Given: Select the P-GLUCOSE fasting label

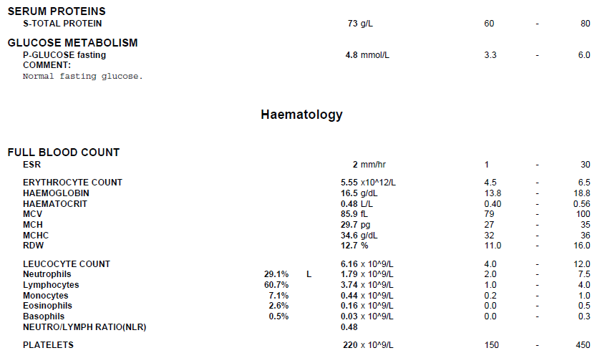Looking at the screenshot, I should (x=64, y=55).
